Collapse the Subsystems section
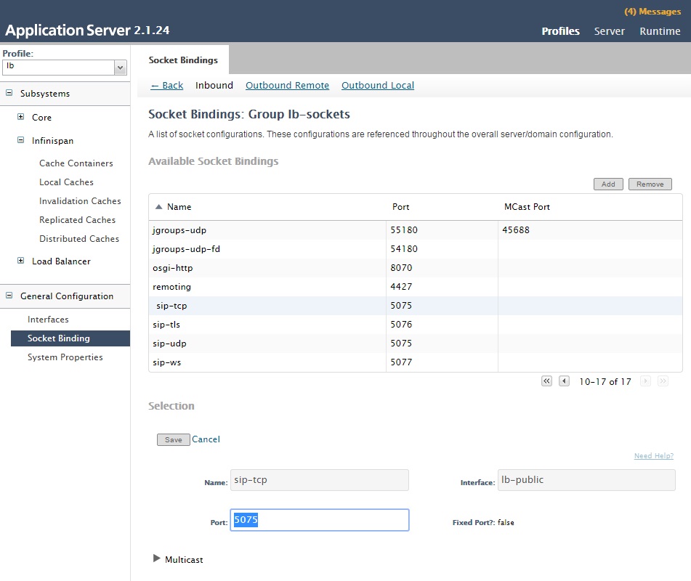The height and width of the screenshot is (581, 691). coord(9,93)
